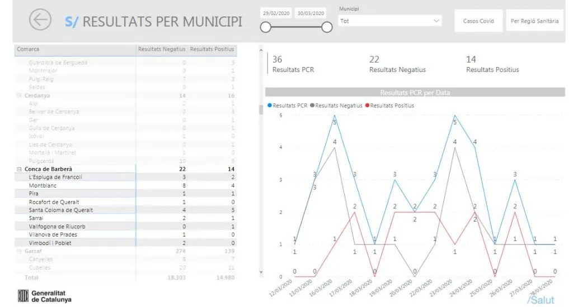Collapse the Conca de Barberà group
Viewport: 573px width, 307px height.
coord(19,169)
